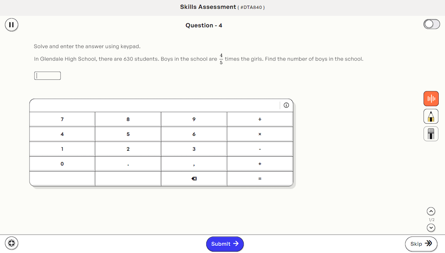This screenshot has height=253, width=445.
Task: Open the settings control at bottom left
Action: coord(12,243)
